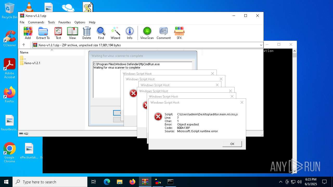Screen dimensions: 333x187
Task: Click the VirusScan bug icon
Action: click(x=147, y=33)
